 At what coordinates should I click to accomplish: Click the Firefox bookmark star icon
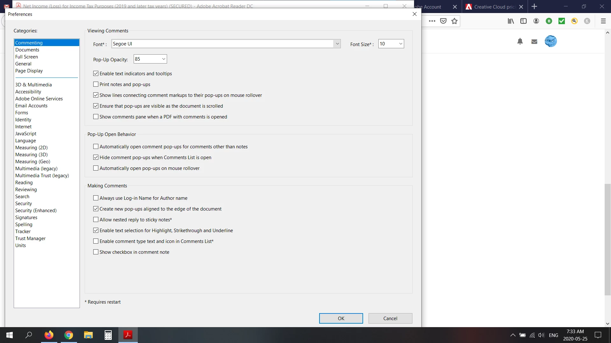(x=454, y=21)
